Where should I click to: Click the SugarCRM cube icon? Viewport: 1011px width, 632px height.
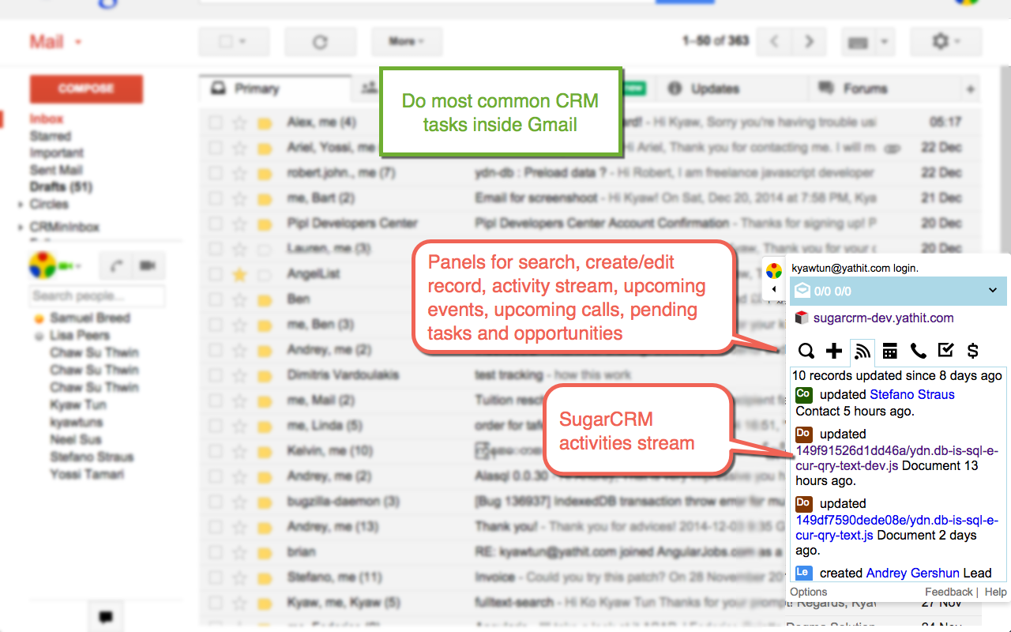coord(802,318)
